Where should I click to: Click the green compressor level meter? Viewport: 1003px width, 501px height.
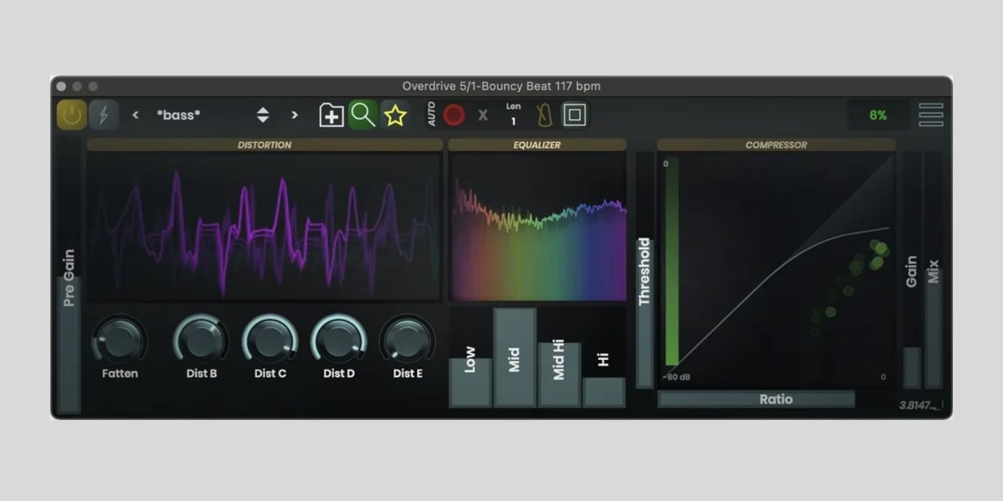pos(672,263)
